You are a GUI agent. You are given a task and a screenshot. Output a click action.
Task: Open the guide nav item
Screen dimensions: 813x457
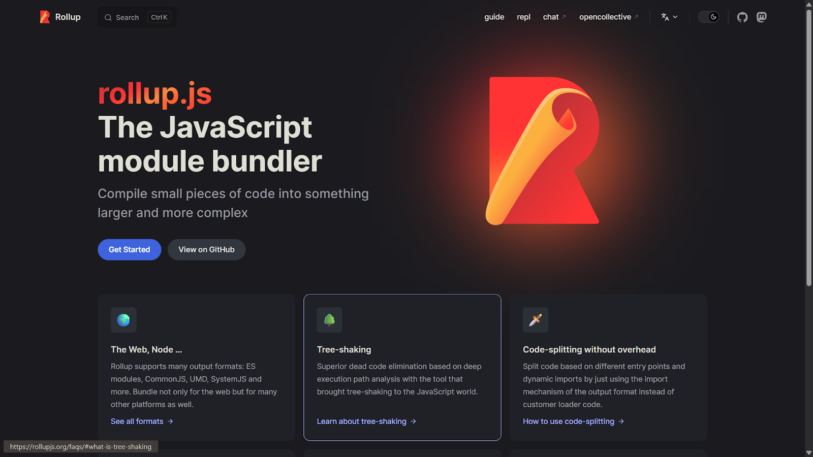(x=494, y=17)
